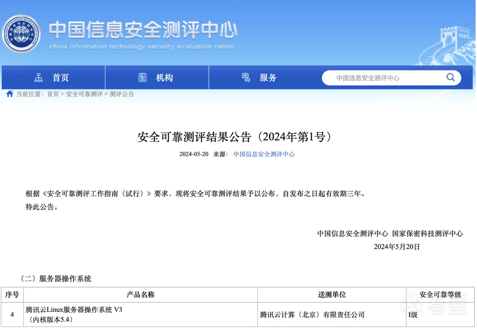Click the English subtitle china information technology security
Viewport: 477px width, 328px height.
click(142, 47)
